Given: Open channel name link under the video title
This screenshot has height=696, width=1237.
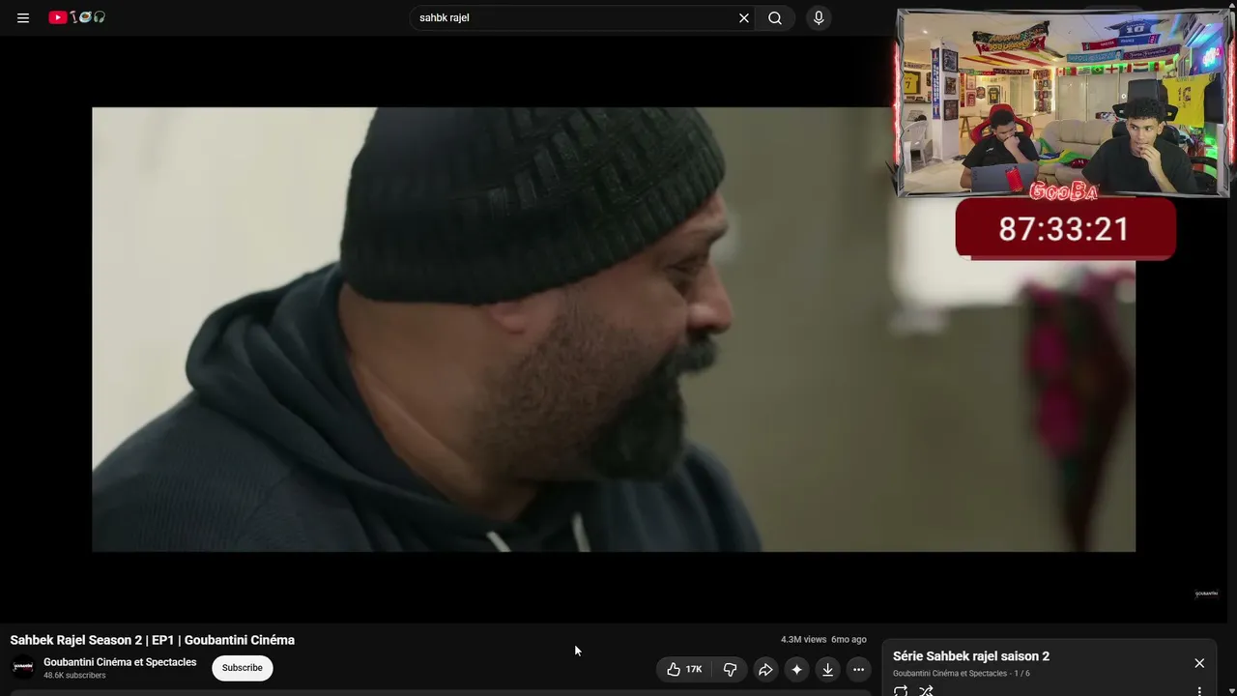Looking at the screenshot, I should (x=120, y=662).
